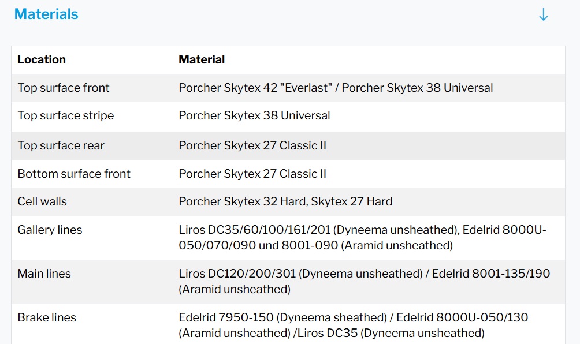580x344 pixels.
Task: Select the Cell walls row label
Action: click(x=42, y=201)
